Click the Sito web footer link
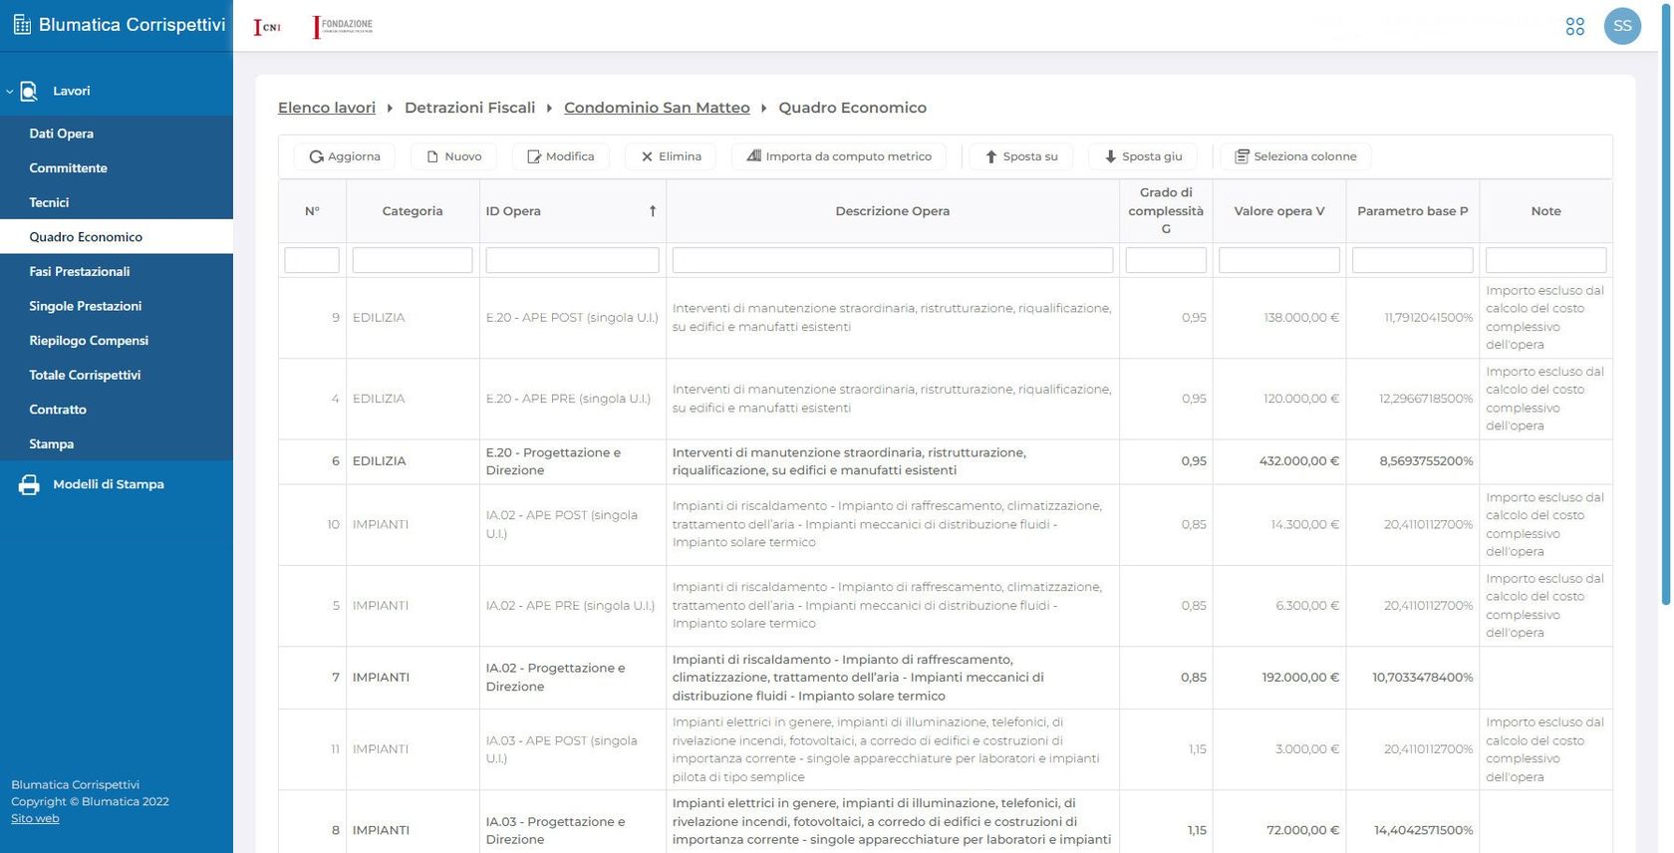The width and height of the screenshot is (1674, 853). [35, 818]
